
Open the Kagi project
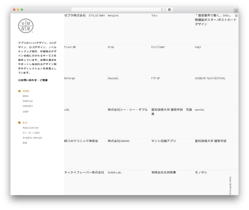coord(198,47)
